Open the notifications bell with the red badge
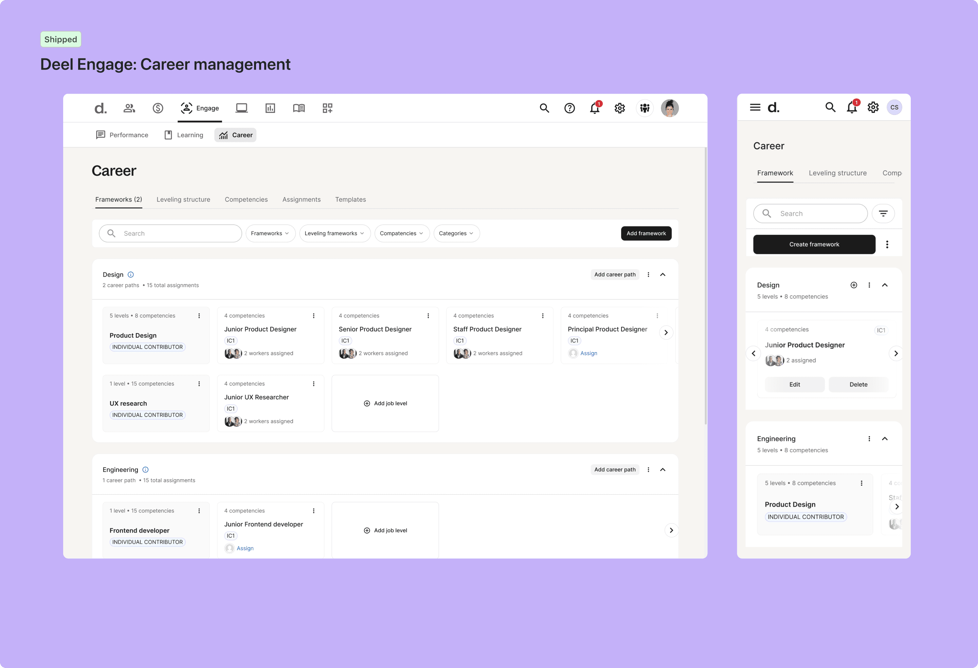This screenshot has height=668, width=978. [594, 108]
